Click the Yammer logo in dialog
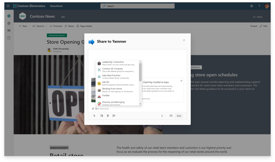This screenshot has width=275, height=162. (x=91, y=42)
